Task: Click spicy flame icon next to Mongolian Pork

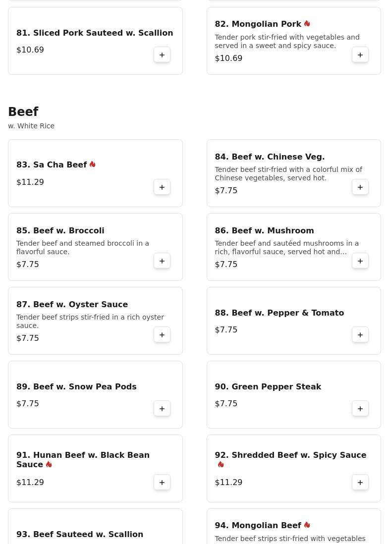Action: 307,24
